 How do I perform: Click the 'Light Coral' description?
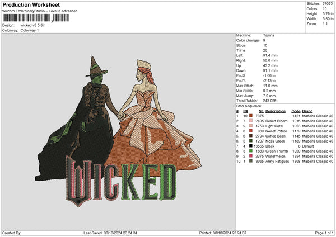point(274,126)
